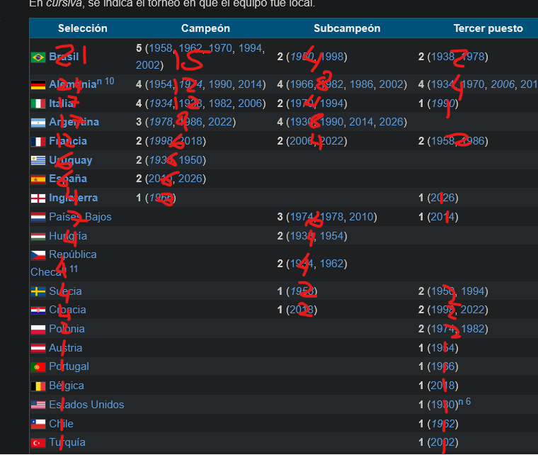The width and height of the screenshot is (538, 455).
Task: Click the Portugal flag icon
Action: click(38, 367)
